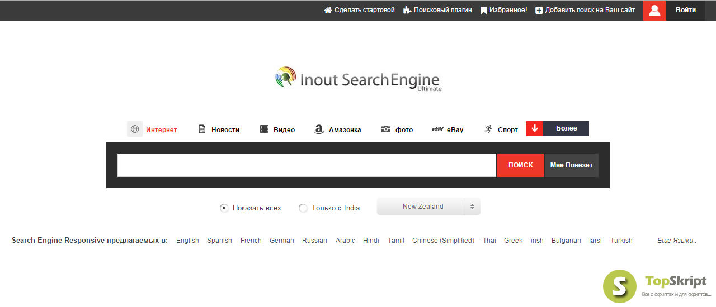Focus the main search input field
This screenshot has width=716, height=307.
(307, 165)
